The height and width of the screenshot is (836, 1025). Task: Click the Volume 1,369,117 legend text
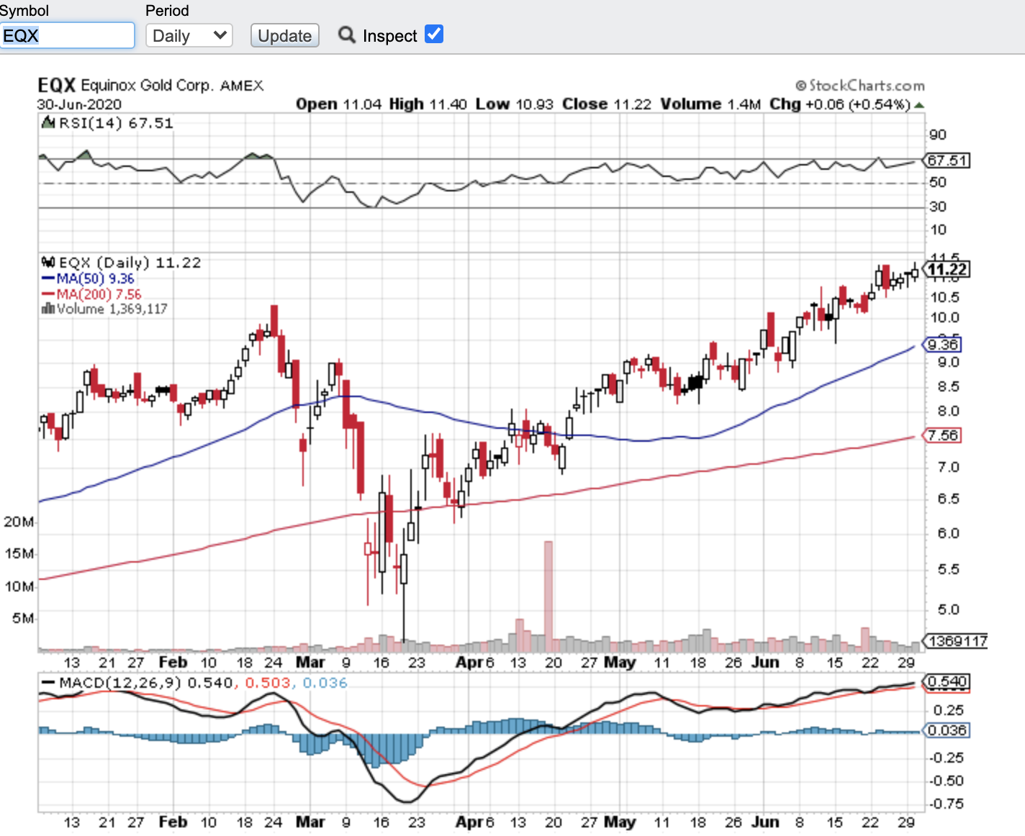112,309
